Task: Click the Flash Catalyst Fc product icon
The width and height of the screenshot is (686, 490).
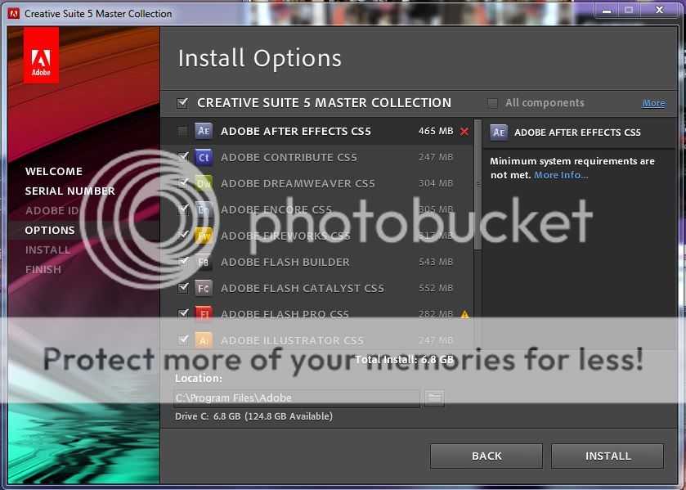Action: pos(204,288)
